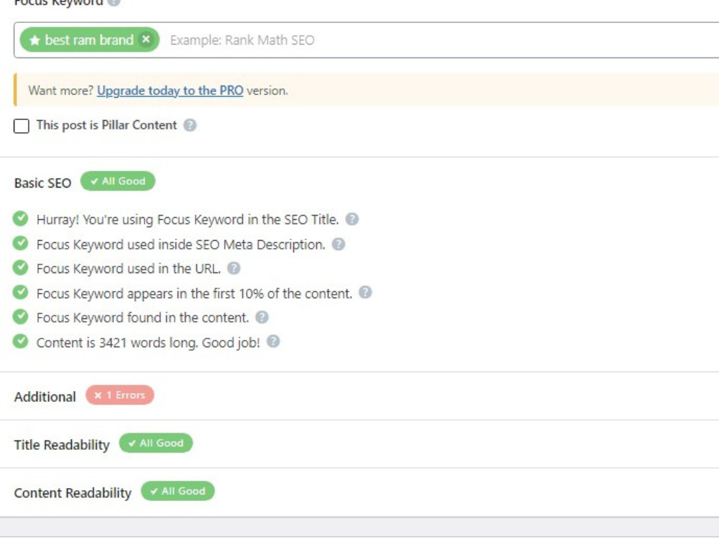This screenshot has width=719, height=539.
Task: Click green check beside SEO Title test
Action: point(21,218)
